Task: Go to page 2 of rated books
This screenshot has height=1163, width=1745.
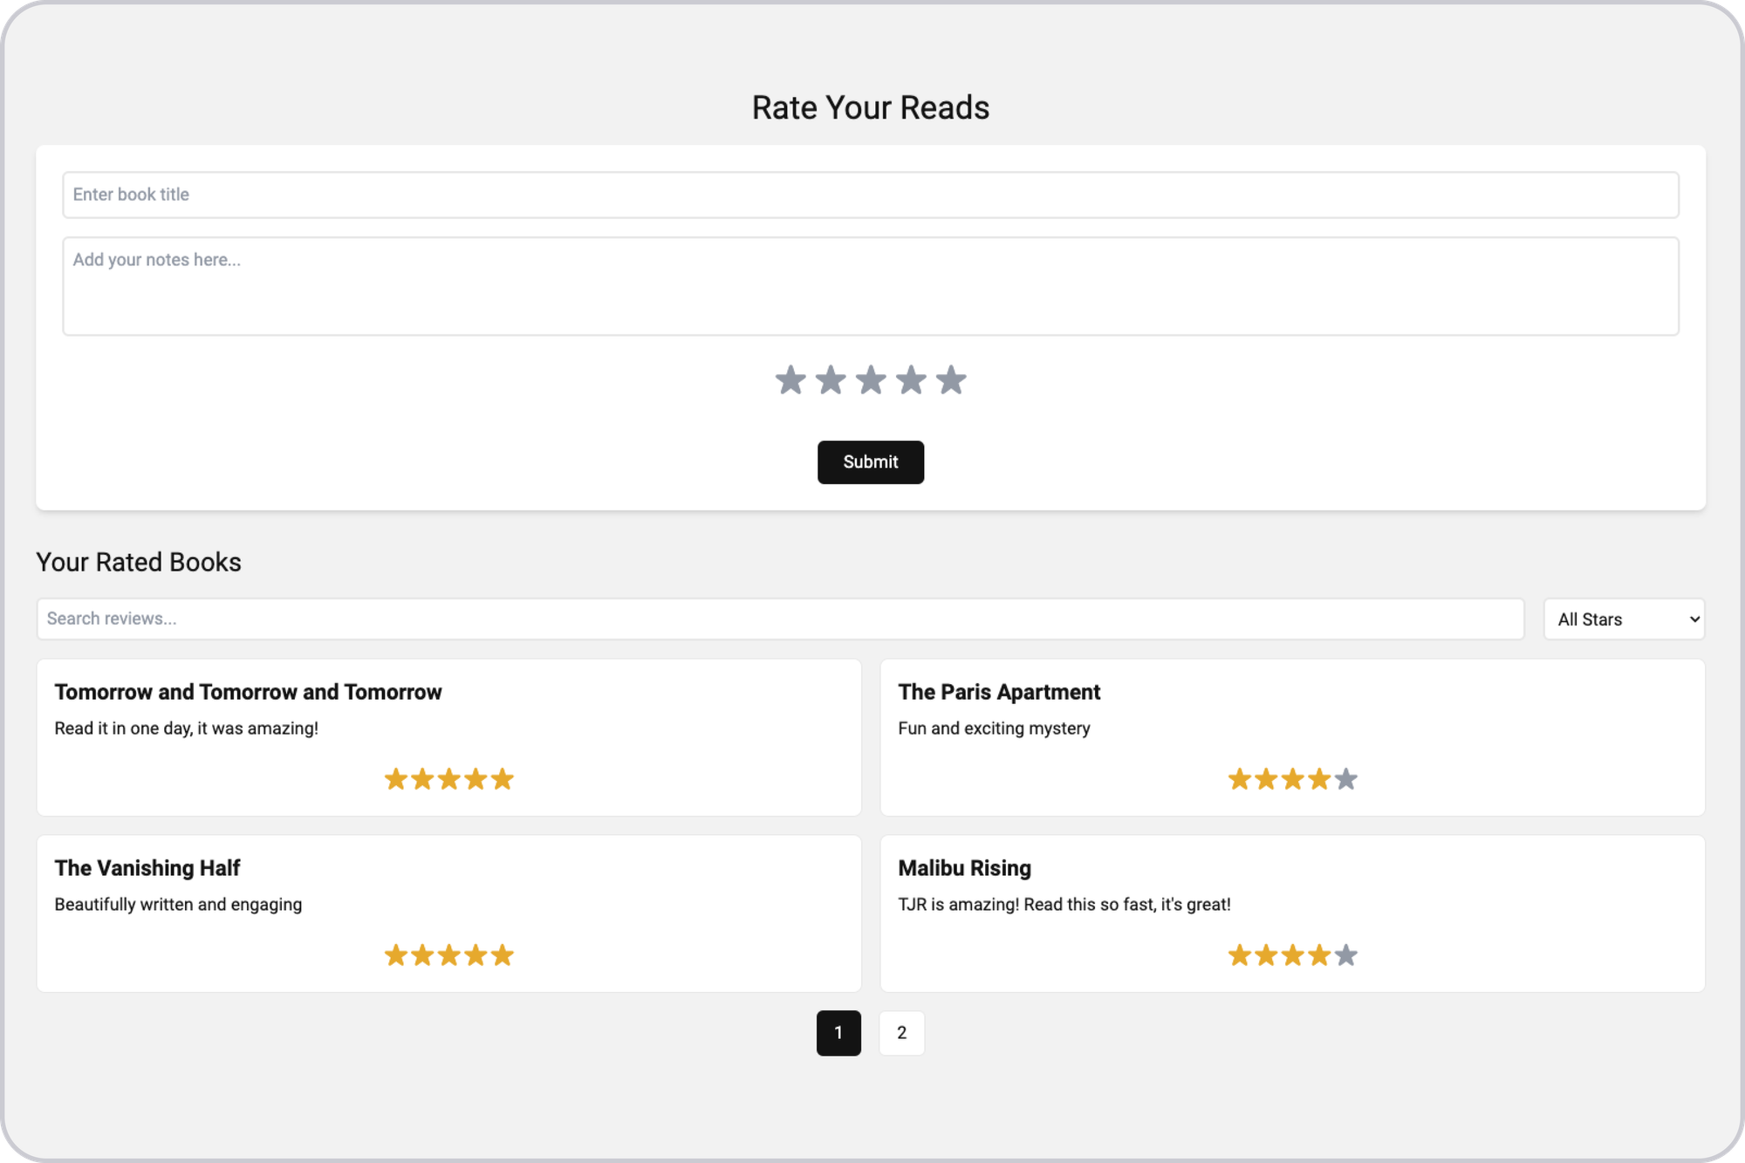Action: tap(901, 1033)
